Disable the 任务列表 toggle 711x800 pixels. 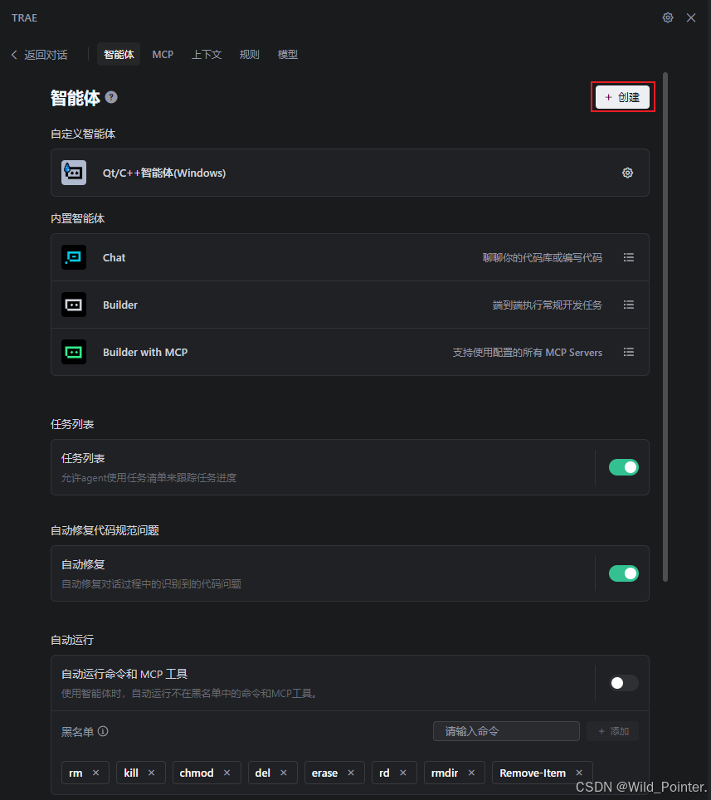[623, 467]
